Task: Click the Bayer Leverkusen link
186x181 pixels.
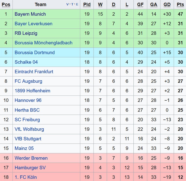Action: point(33,24)
